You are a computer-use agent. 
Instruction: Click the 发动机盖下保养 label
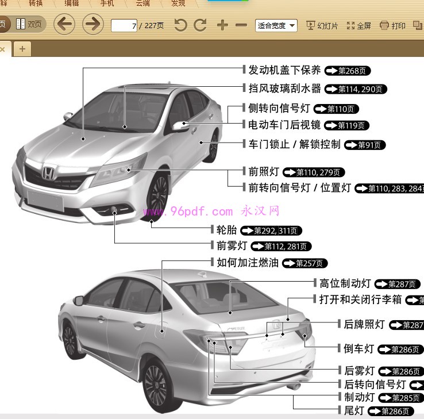coord(284,70)
